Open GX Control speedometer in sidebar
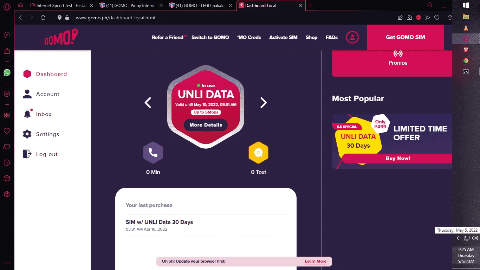This screenshot has height=270, width=480. [x=7, y=35]
